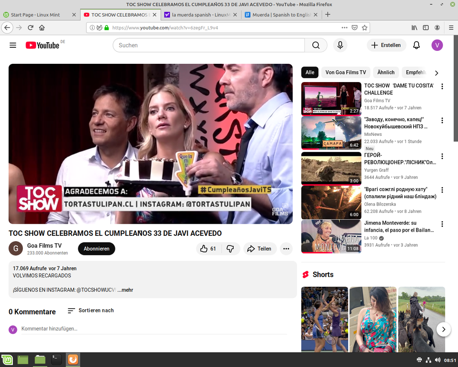Click the Firefox address bar URL

click(165, 28)
